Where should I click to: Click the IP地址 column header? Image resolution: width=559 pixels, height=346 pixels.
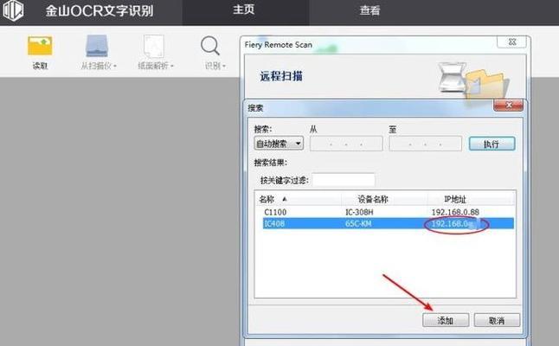[x=471, y=199]
